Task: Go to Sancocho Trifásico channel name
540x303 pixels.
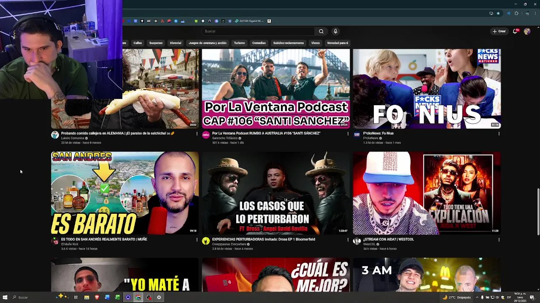Action: point(225,138)
